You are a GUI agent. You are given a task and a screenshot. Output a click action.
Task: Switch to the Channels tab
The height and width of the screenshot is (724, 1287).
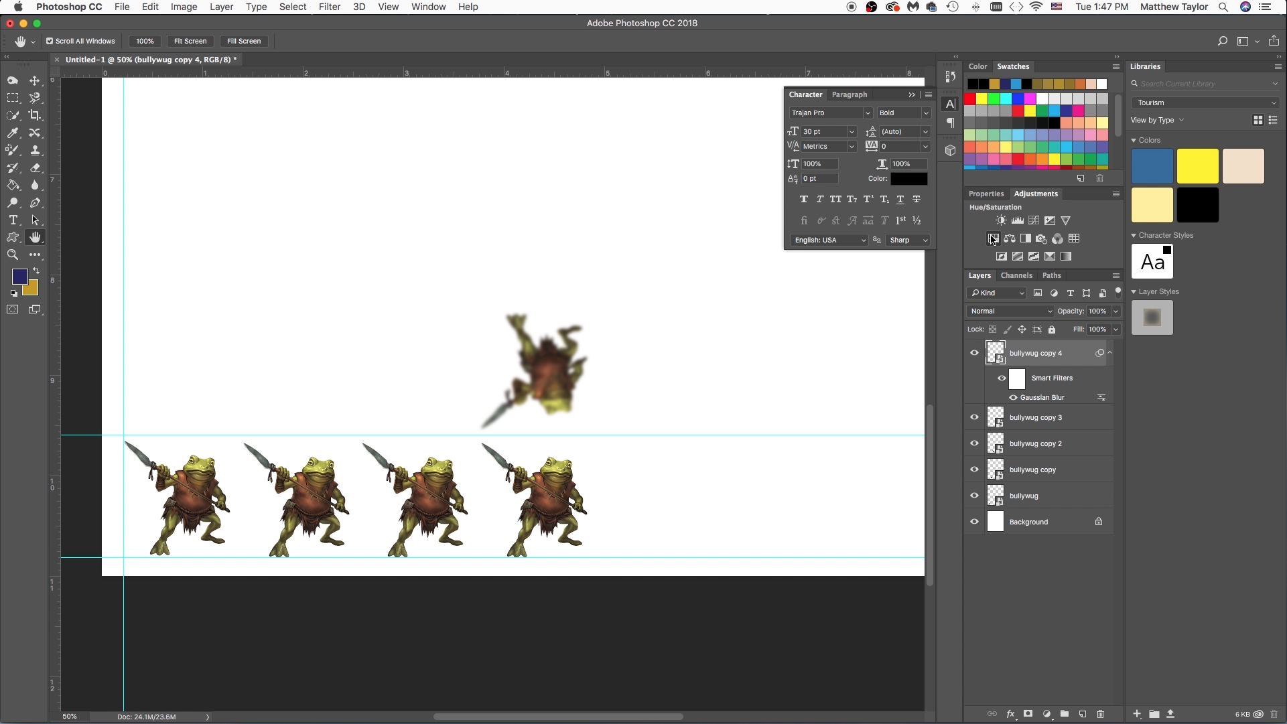(1016, 275)
